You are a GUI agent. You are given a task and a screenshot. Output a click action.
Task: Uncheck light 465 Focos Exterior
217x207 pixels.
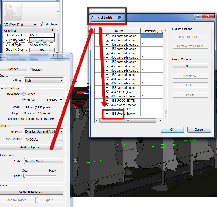tap(107, 96)
